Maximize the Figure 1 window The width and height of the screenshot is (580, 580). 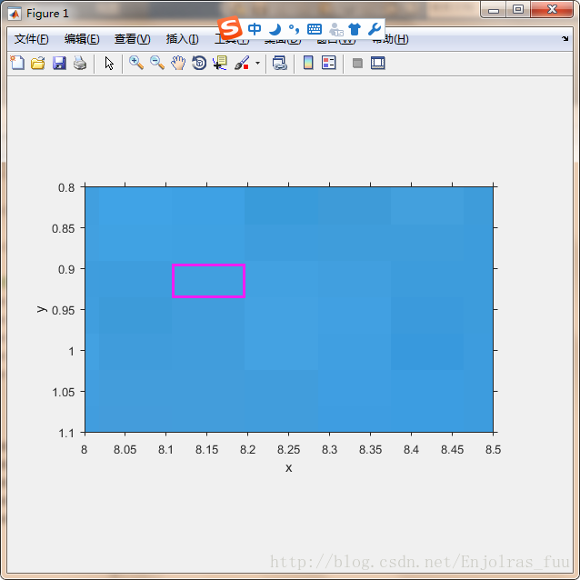(x=518, y=9)
